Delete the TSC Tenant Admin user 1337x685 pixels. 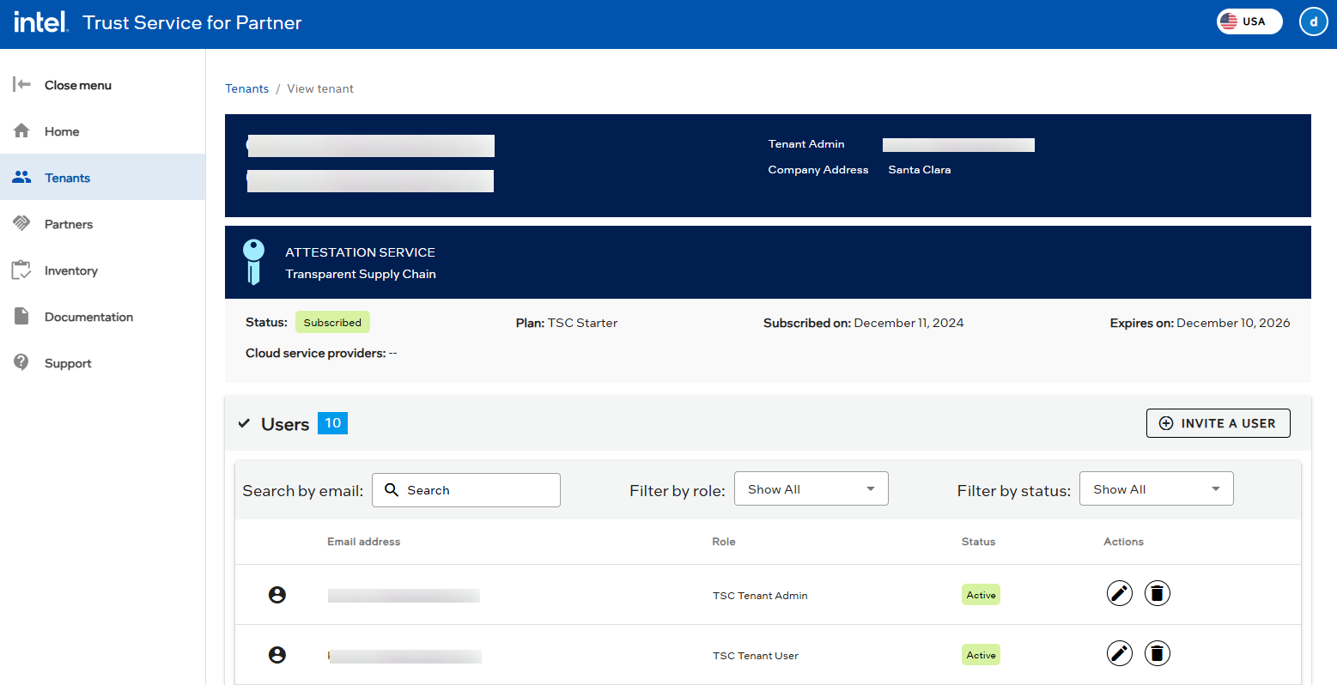(1157, 593)
